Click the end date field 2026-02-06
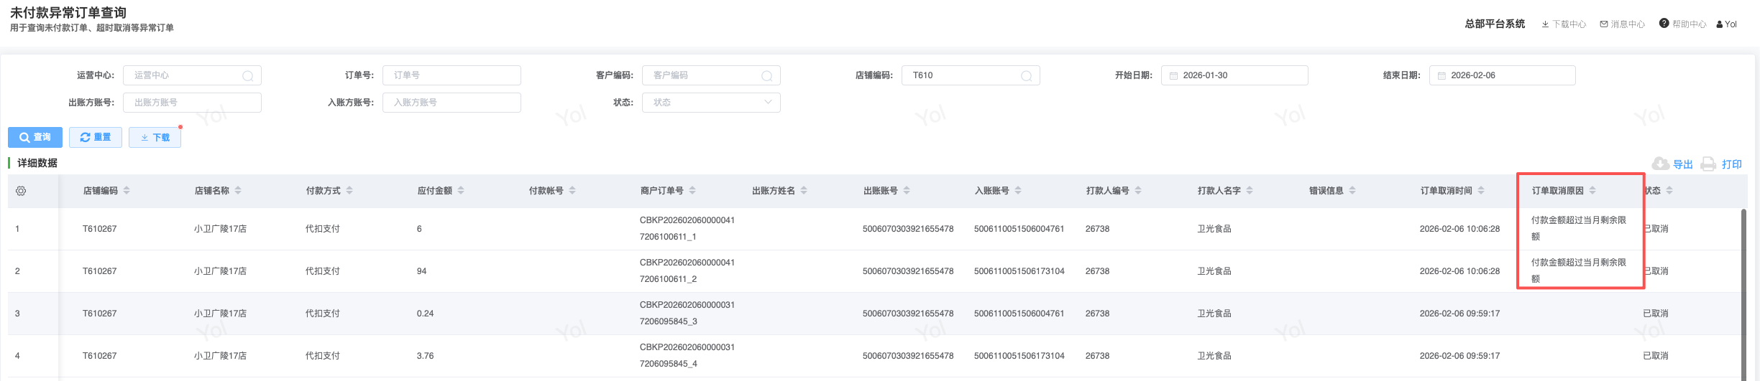Screen dimensions: 1760x381 [x=1503, y=75]
